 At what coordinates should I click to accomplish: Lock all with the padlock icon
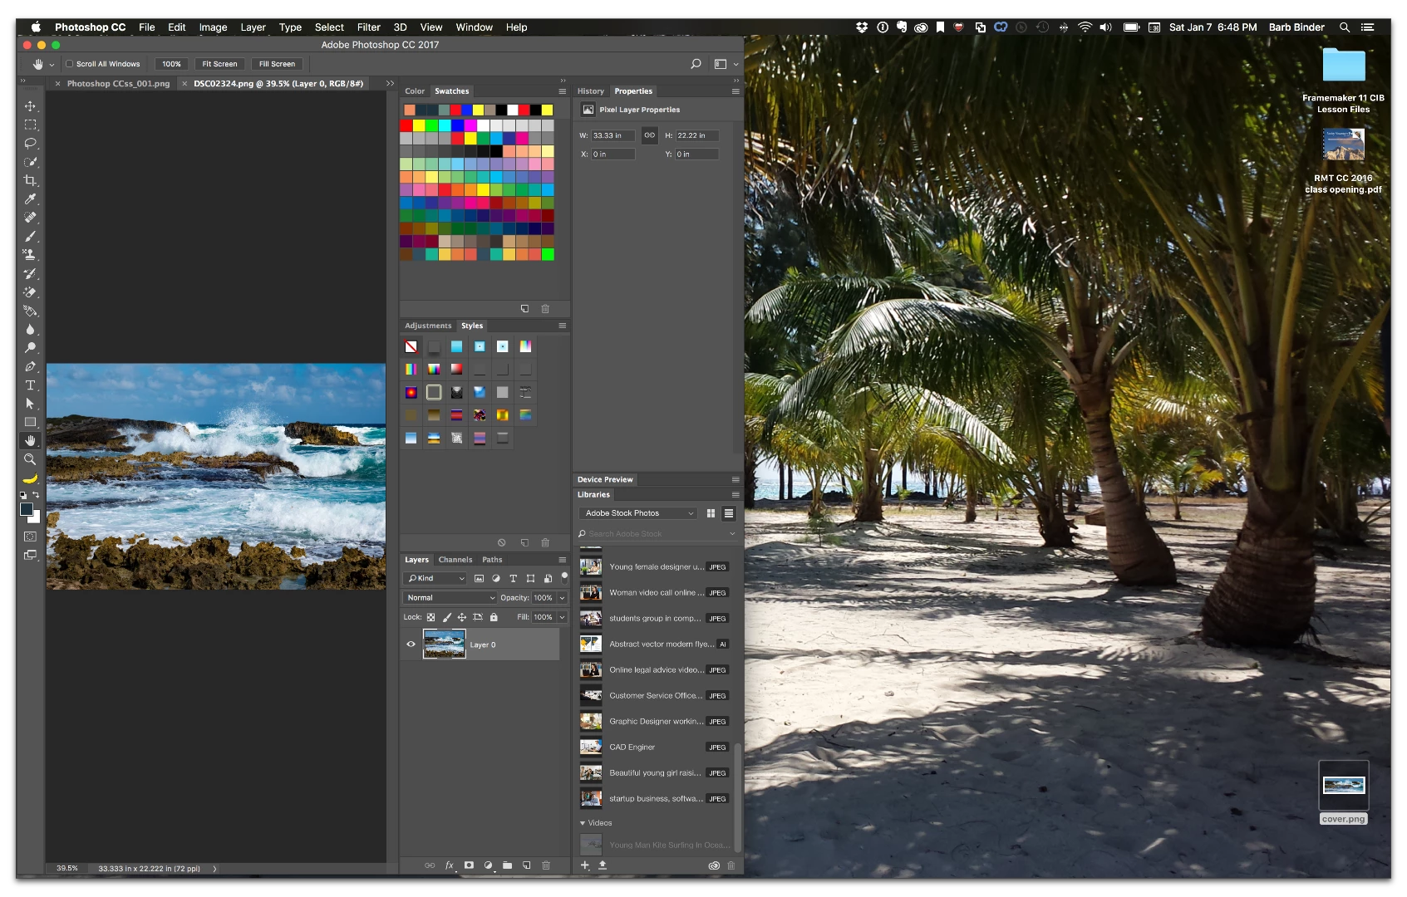(x=494, y=617)
